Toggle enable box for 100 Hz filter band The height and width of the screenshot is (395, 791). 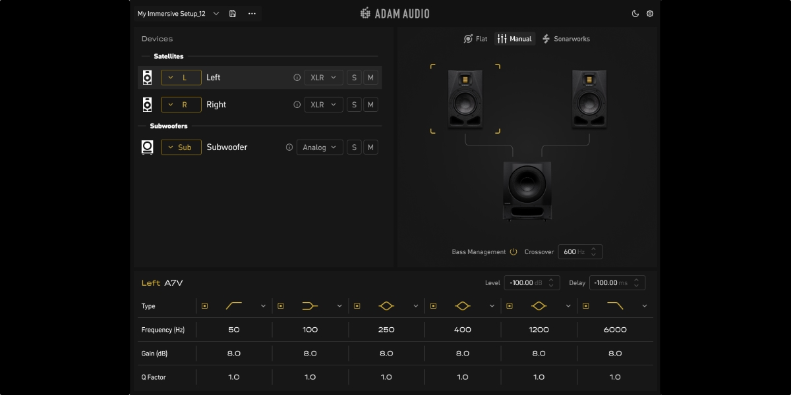pos(281,306)
